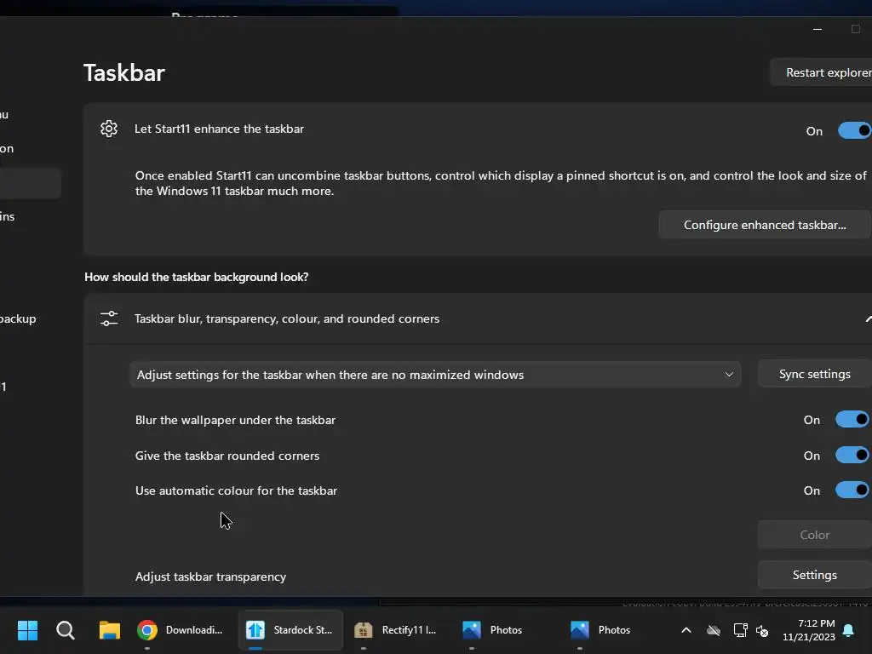The image size is (872, 654).
Task: Select the sidebar item ending in 'backup'
Action: click(x=18, y=318)
